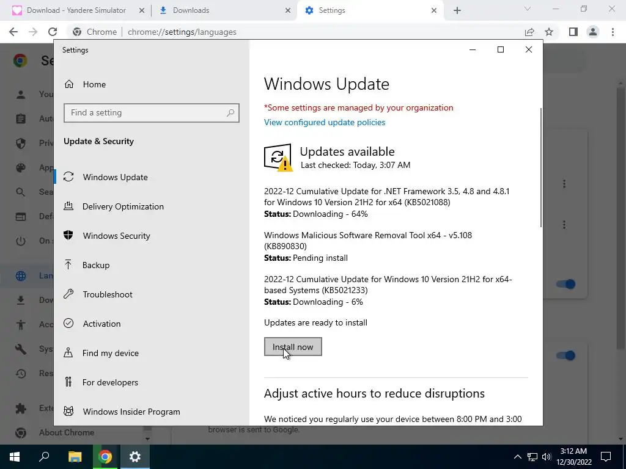
Task: Open Action Center notifications
Action: coord(606,457)
